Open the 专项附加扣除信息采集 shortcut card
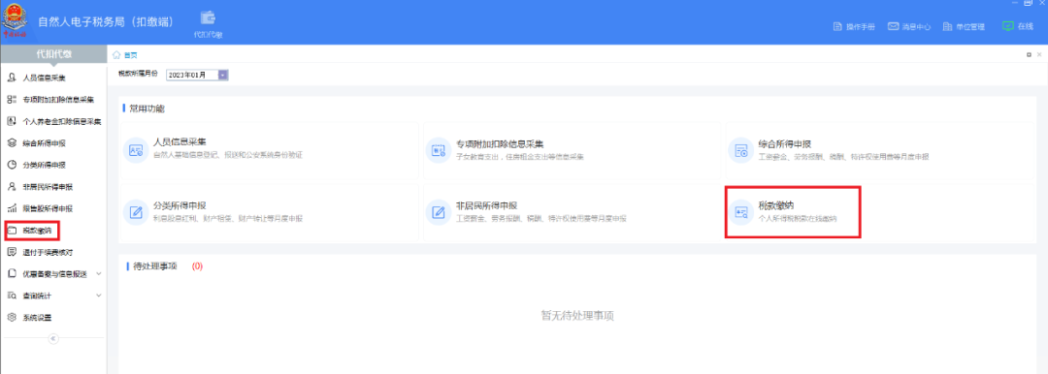The image size is (1048, 374). coord(573,149)
